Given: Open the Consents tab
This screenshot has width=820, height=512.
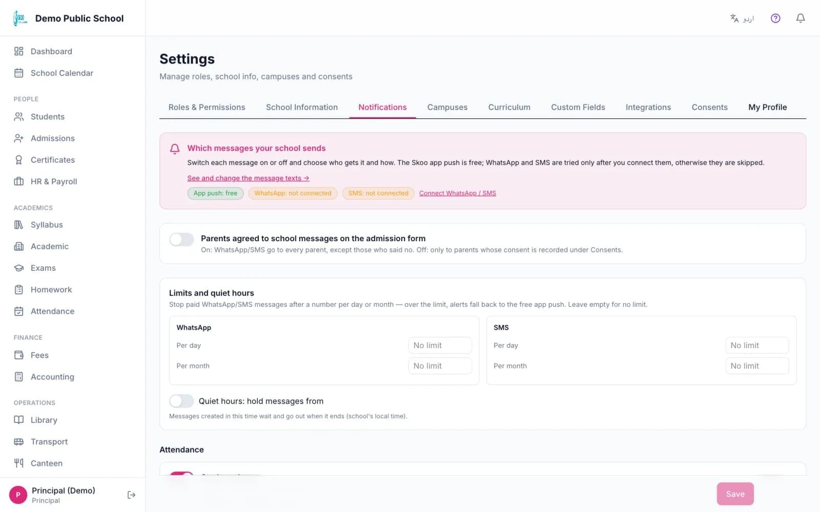Looking at the screenshot, I should coord(710,107).
